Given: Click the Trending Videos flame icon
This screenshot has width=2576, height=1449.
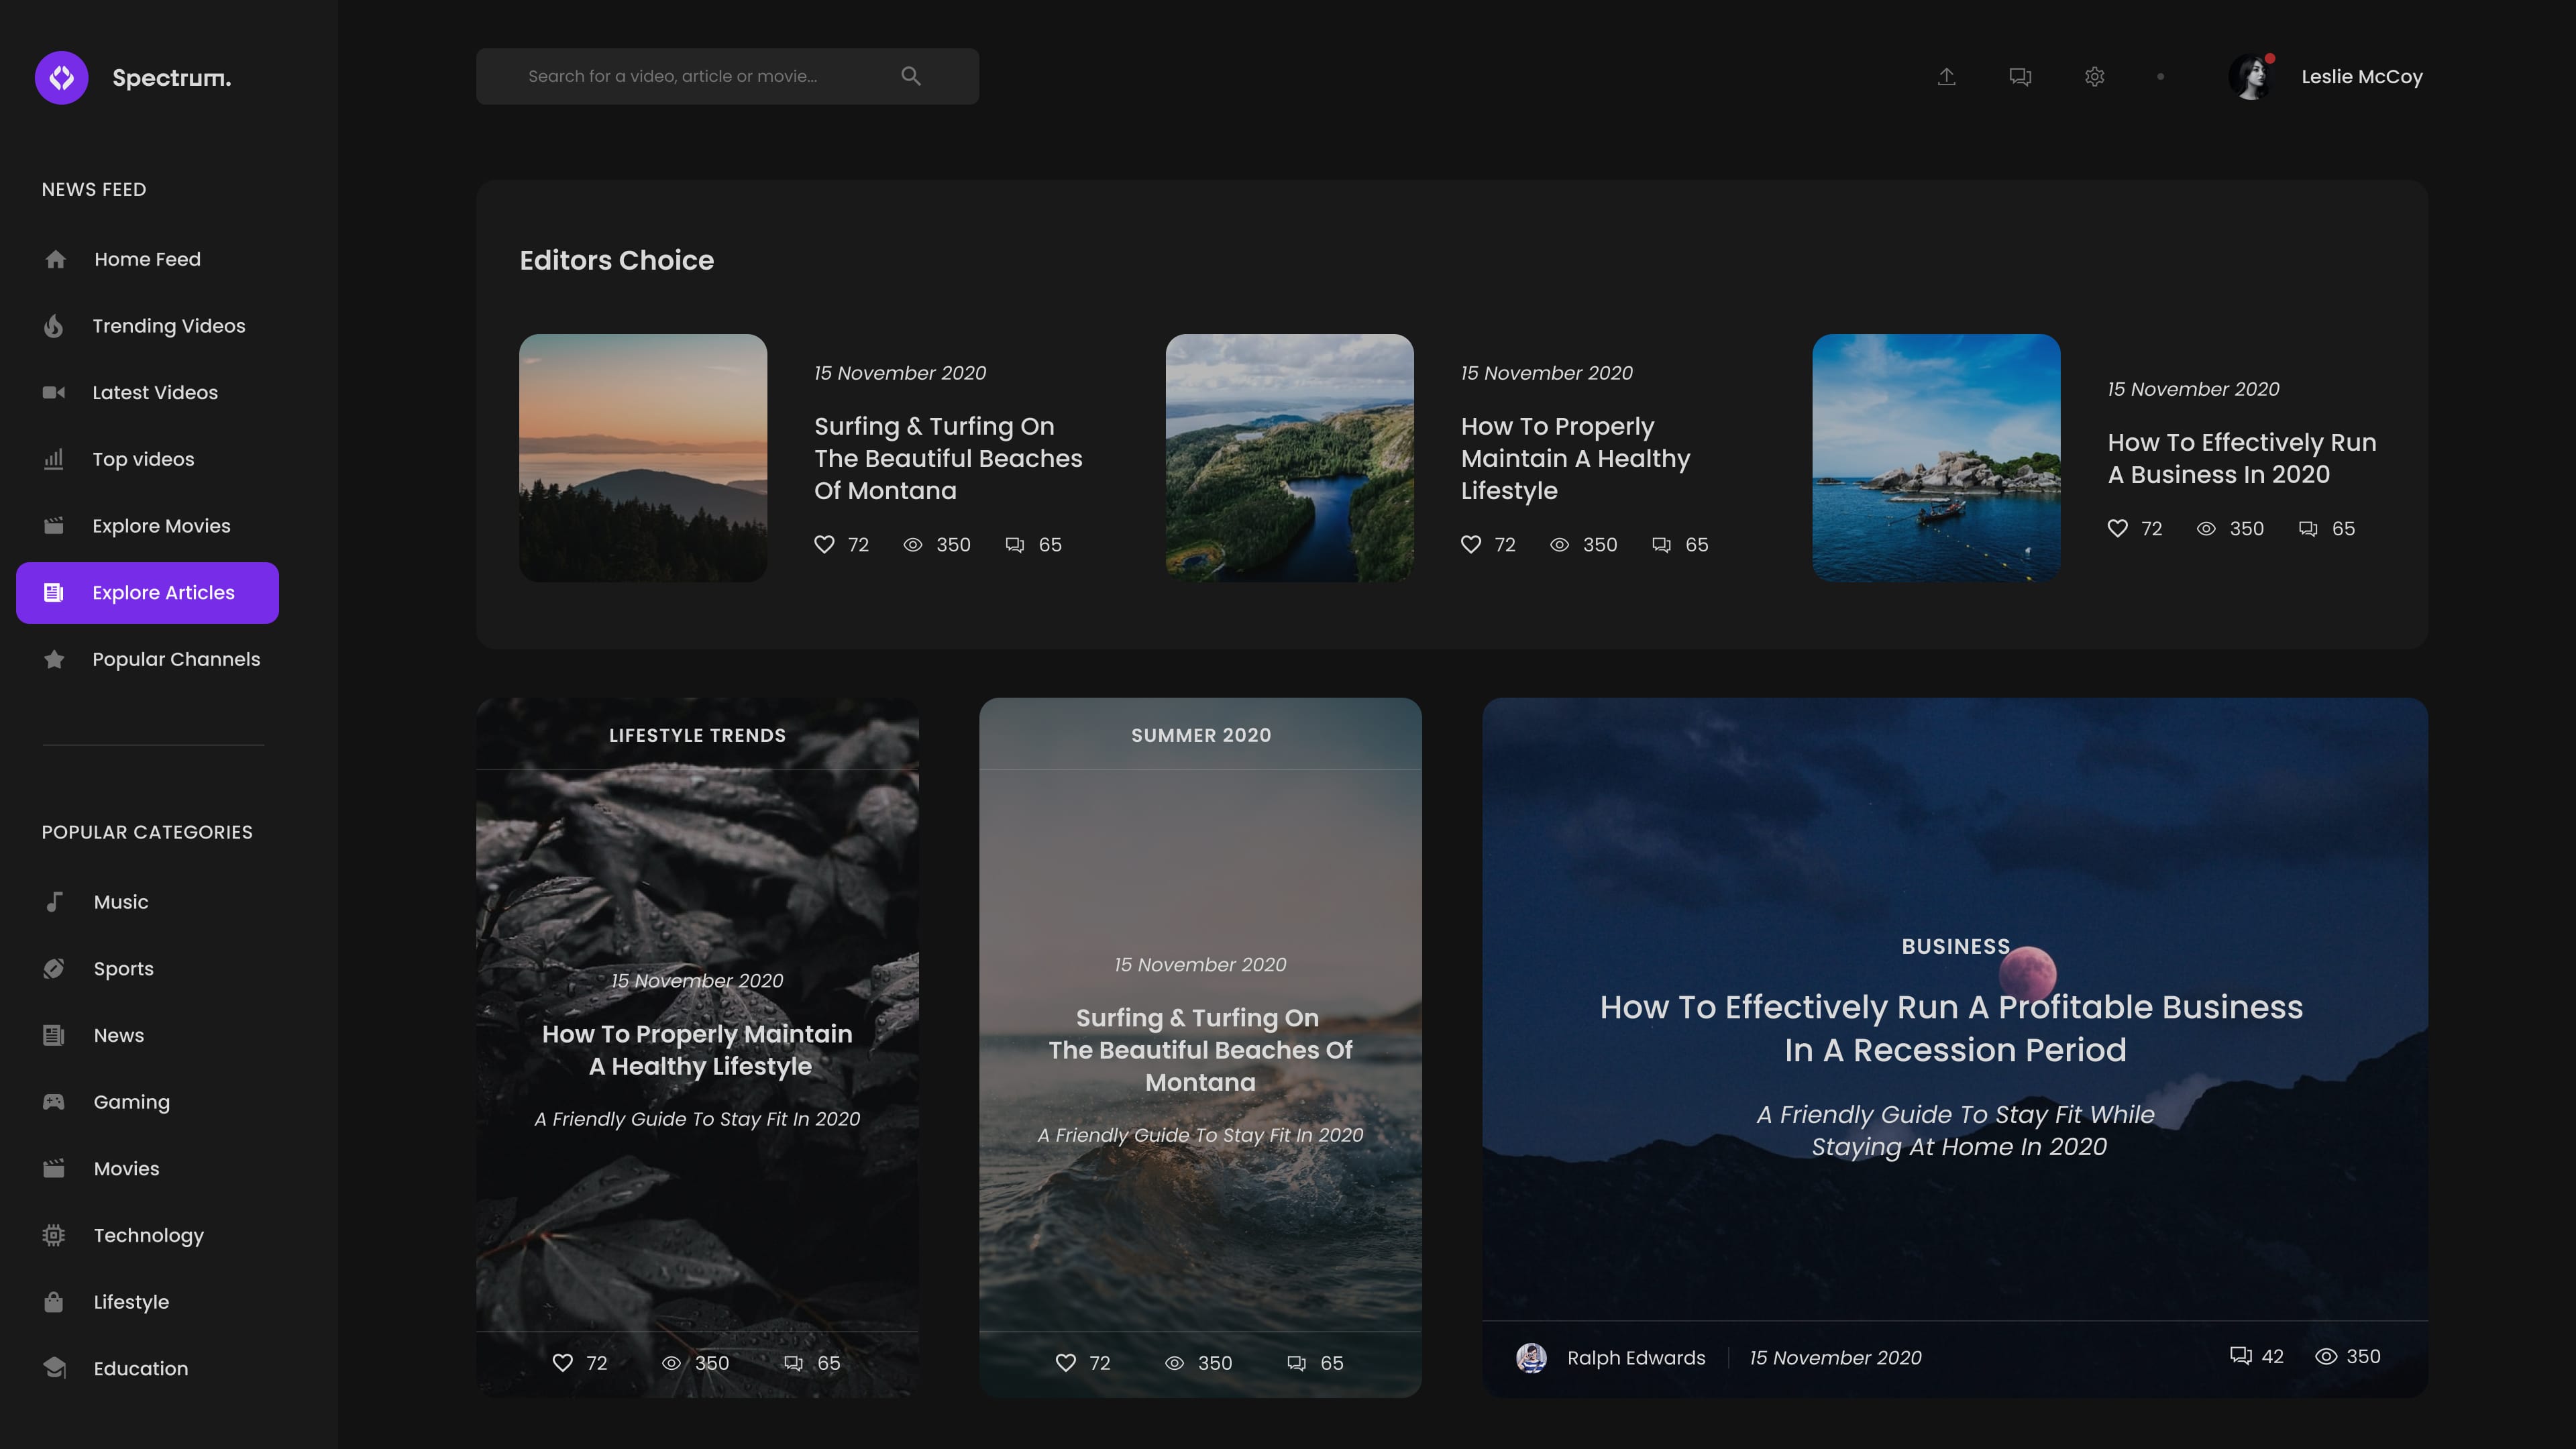Looking at the screenshot, I should tap(54, 326).
